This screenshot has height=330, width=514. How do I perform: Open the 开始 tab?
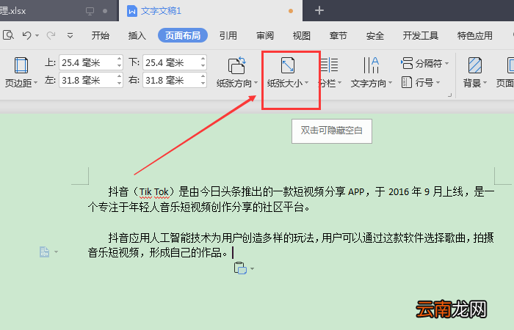coord(101,35)
